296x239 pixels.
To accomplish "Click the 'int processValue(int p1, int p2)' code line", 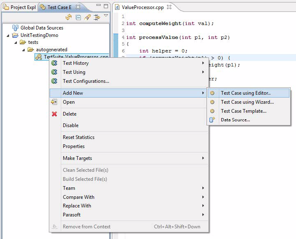I will (178, 37).
